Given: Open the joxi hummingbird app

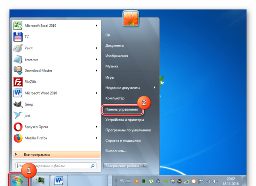Looking at the screenshot, I should point(18,115).
